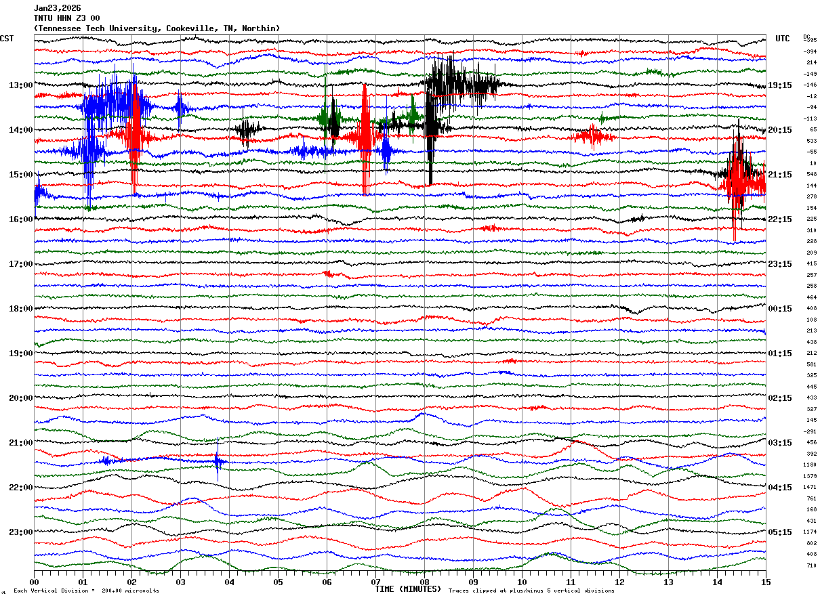Screen dimensions: 820x600
Task: Pick minute-axis tick label 11
Action: tap(571, 582)
